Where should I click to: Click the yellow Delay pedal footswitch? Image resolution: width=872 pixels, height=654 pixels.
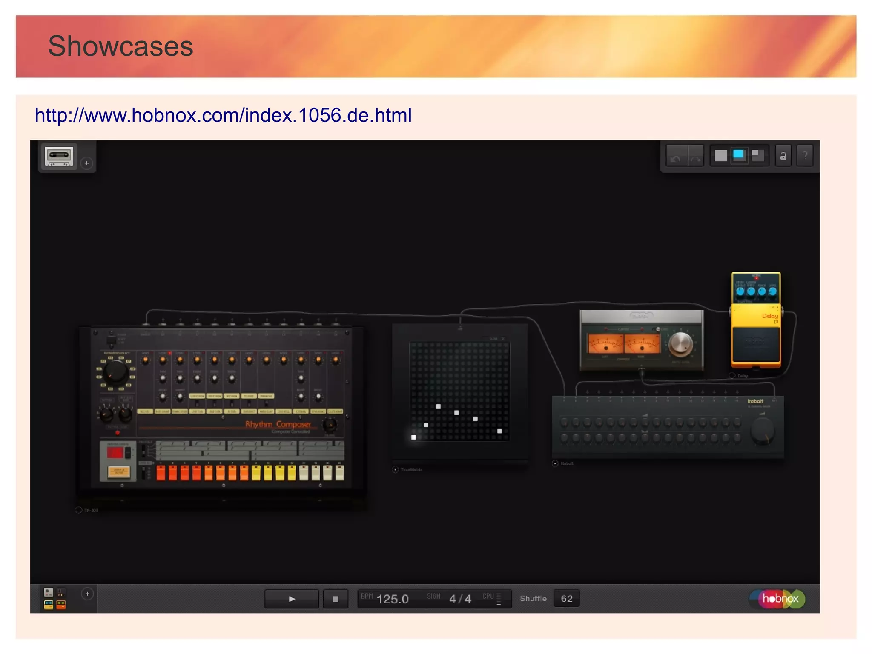pyautogui.click(x=756, y=345)
